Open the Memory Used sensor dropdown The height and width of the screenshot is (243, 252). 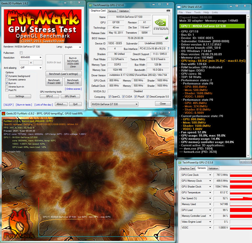(x=210, y=204)
